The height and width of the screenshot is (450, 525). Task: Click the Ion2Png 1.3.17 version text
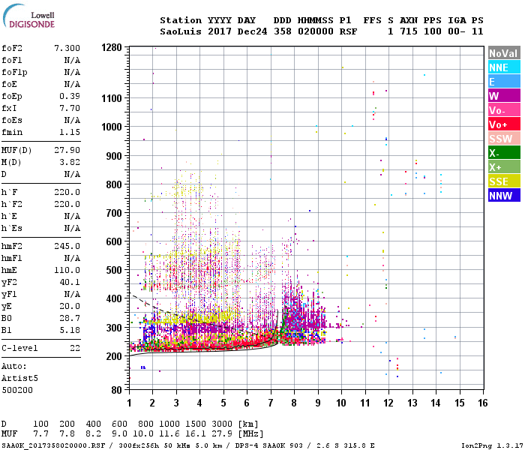click(x=492, y=445)
